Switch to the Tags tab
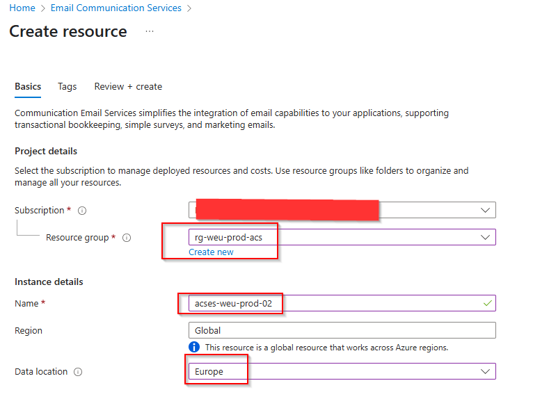The height and width of the screenshot is (399, 549). (x=67, y=87)
